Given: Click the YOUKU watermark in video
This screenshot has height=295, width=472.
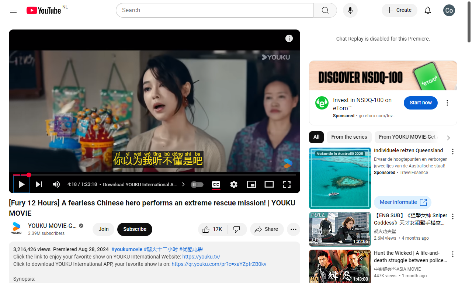Looking at the screenshot, I should click(x=276, y=57).
